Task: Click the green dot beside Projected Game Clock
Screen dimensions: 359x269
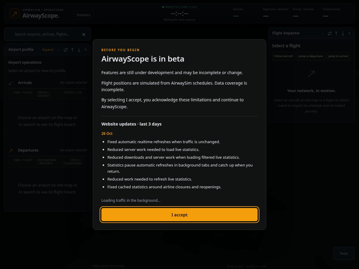Action: [163, 7]
